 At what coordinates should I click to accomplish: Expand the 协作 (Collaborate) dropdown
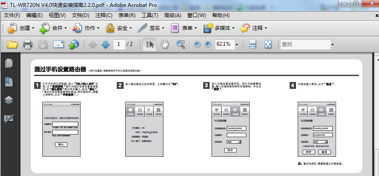click(98, 28)
